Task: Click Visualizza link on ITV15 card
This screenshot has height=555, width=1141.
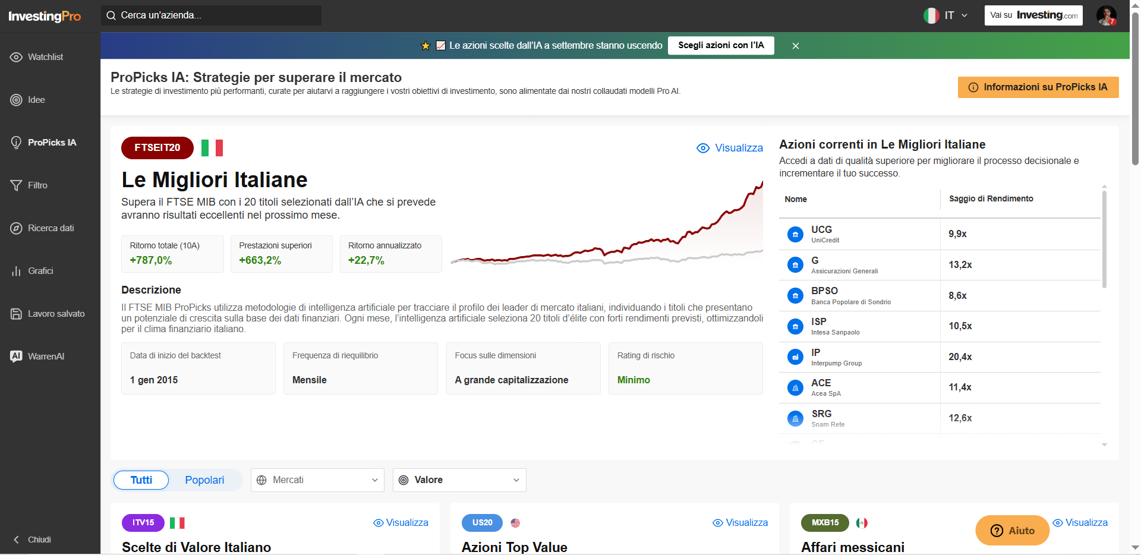Action: (x=401, y=523)
